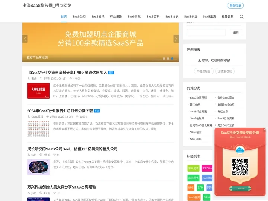
Task: Open category 专栏文章
Action: click(x=223, y=111)
